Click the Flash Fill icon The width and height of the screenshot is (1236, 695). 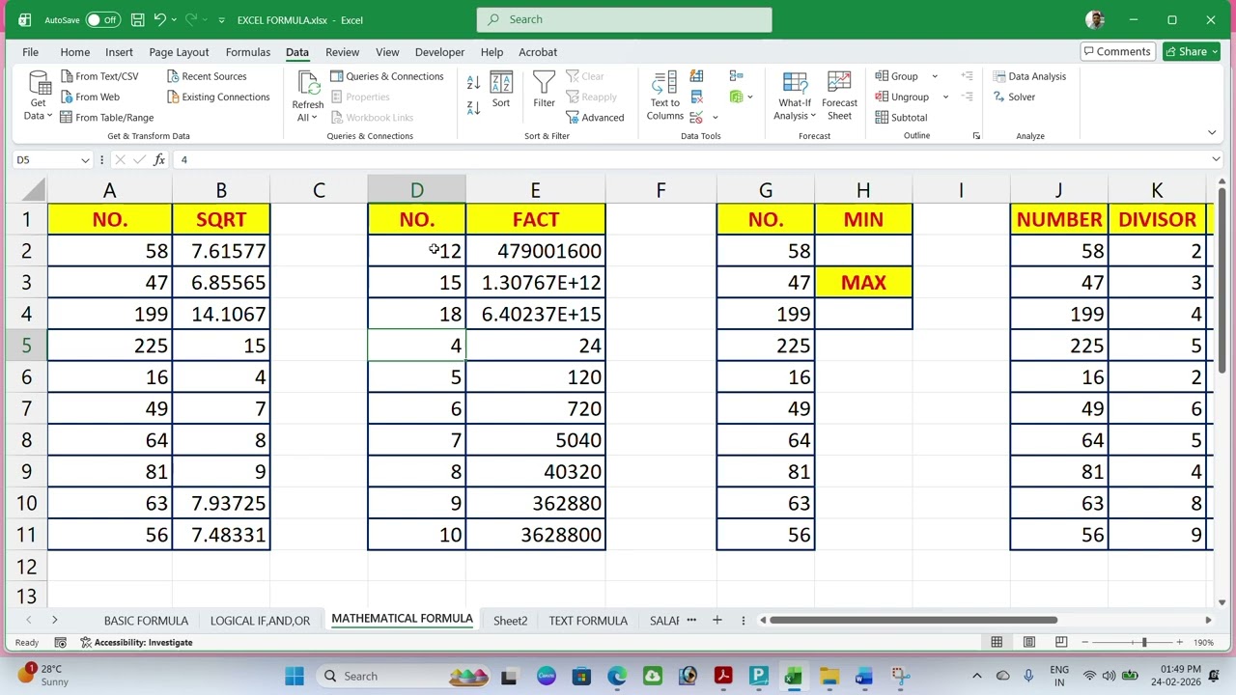[697, 76]
